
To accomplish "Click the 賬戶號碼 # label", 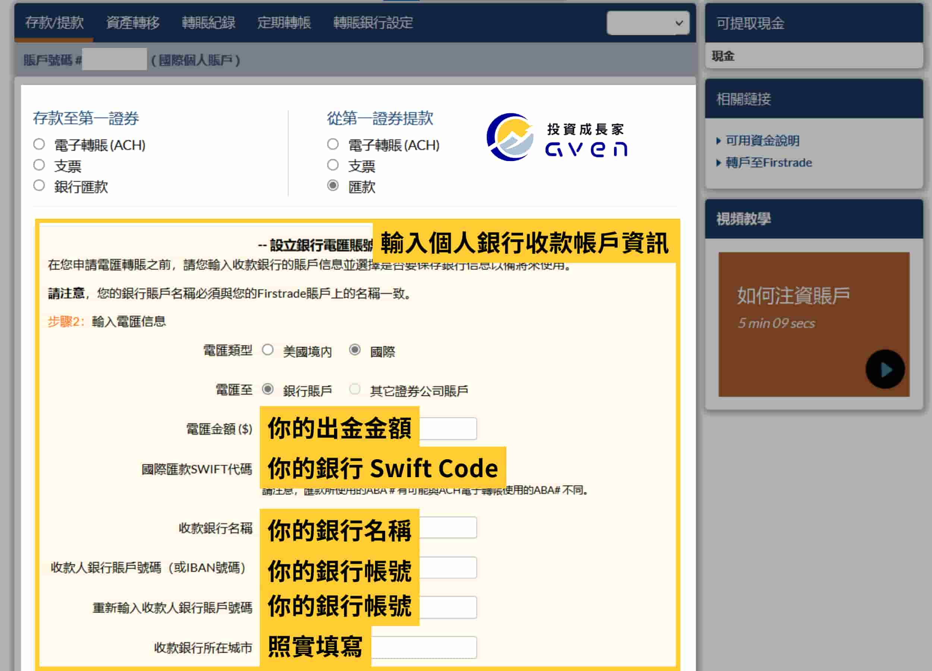I will [53, 60].
